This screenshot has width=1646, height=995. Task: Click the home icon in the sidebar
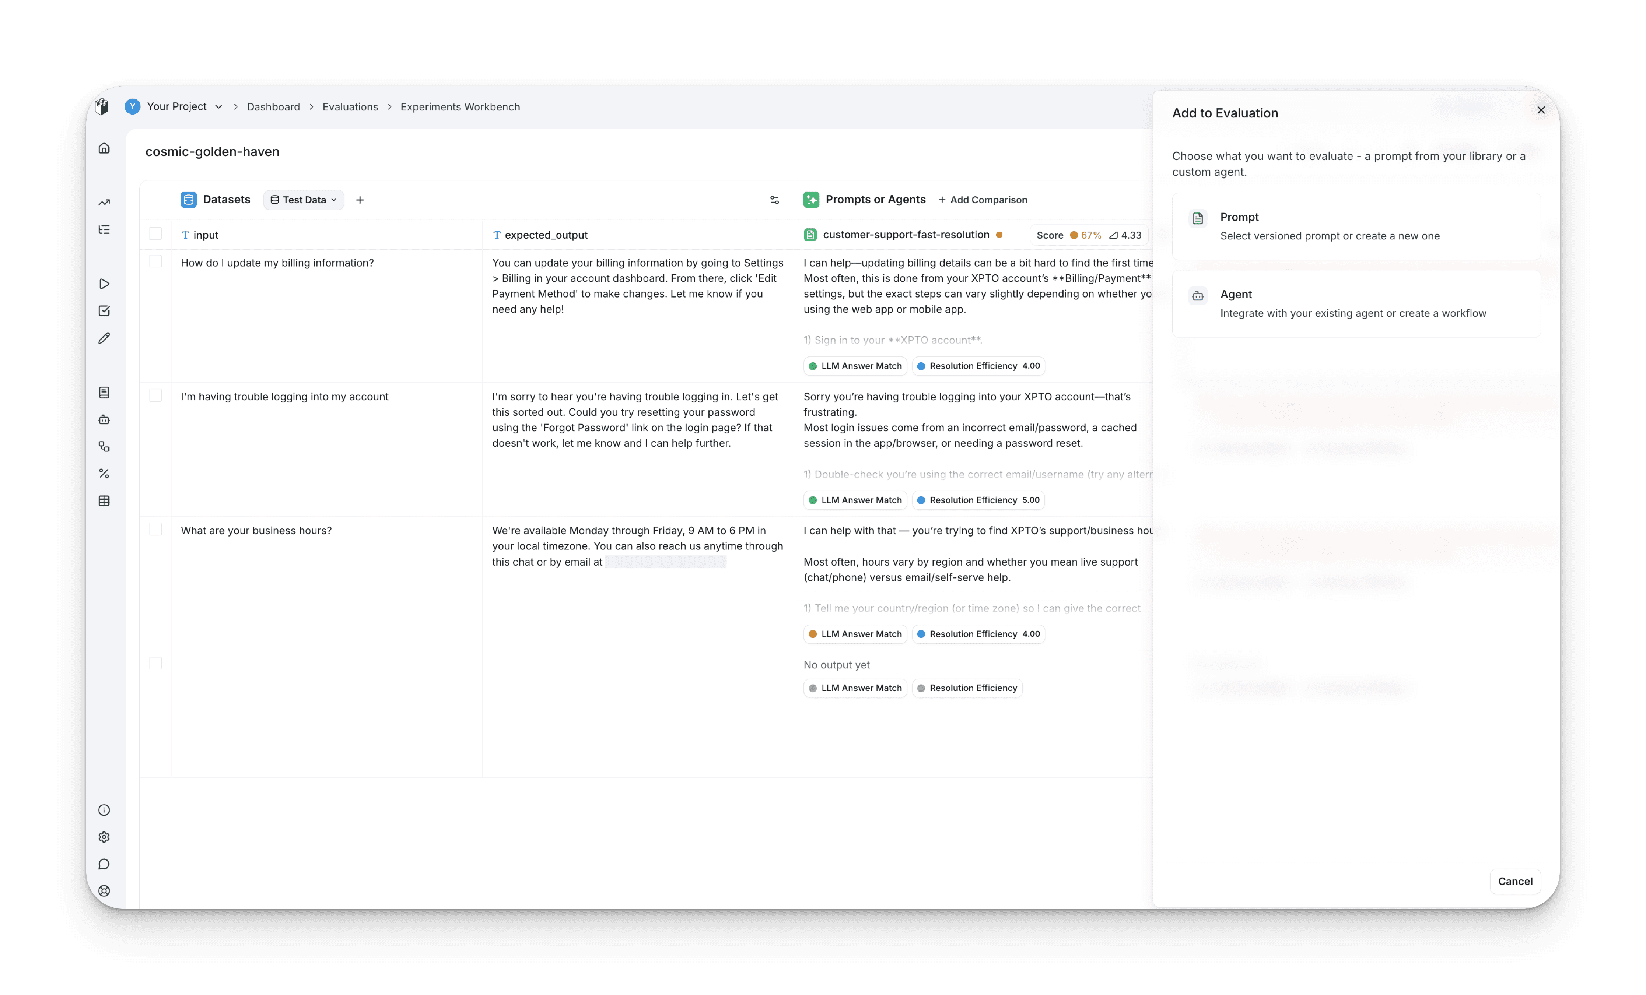(x=104, y=148)
